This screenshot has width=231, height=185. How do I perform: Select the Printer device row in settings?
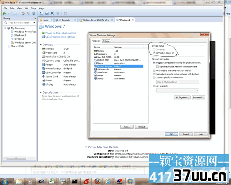click(x=119, y=76)
